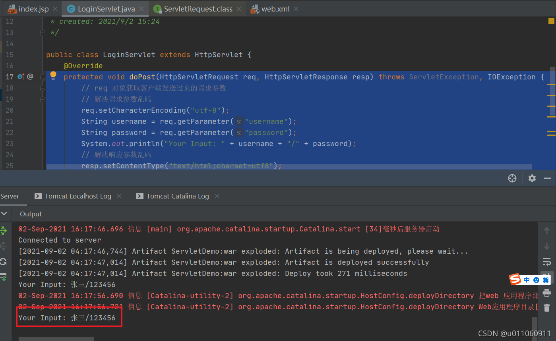This screenshot has width=556, height=341.
Task: Click the update application refresh icon
Action: [x=4, y=262]
